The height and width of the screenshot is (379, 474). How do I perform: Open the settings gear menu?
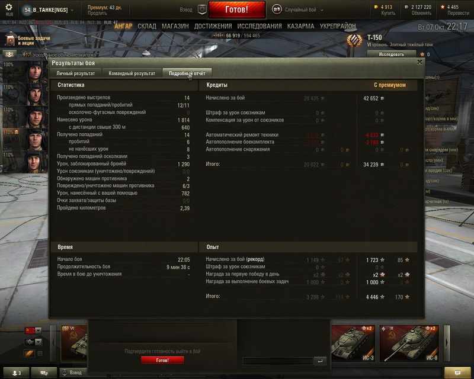coord(9,7)
